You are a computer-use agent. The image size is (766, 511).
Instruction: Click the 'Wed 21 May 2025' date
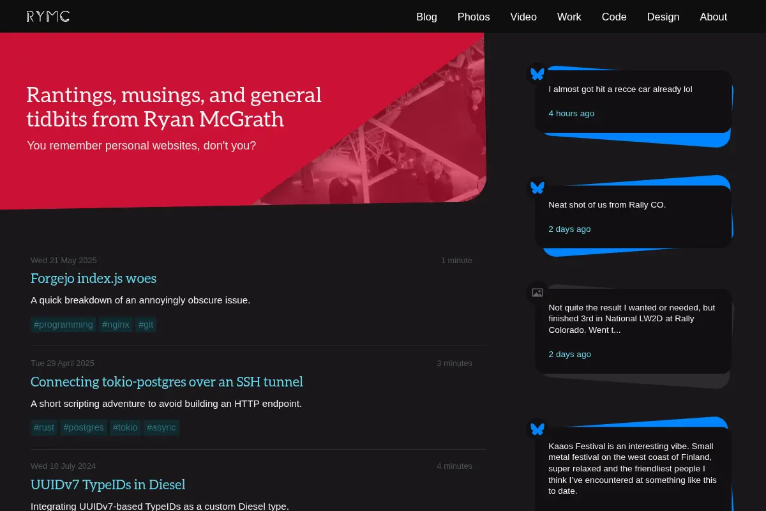click(64, 261)
